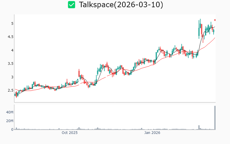Click the Talkspace(2026-03-10) chart title
The height and width of the screenshot is (144, 230).
pyautogui.click(x=121, y=5)
